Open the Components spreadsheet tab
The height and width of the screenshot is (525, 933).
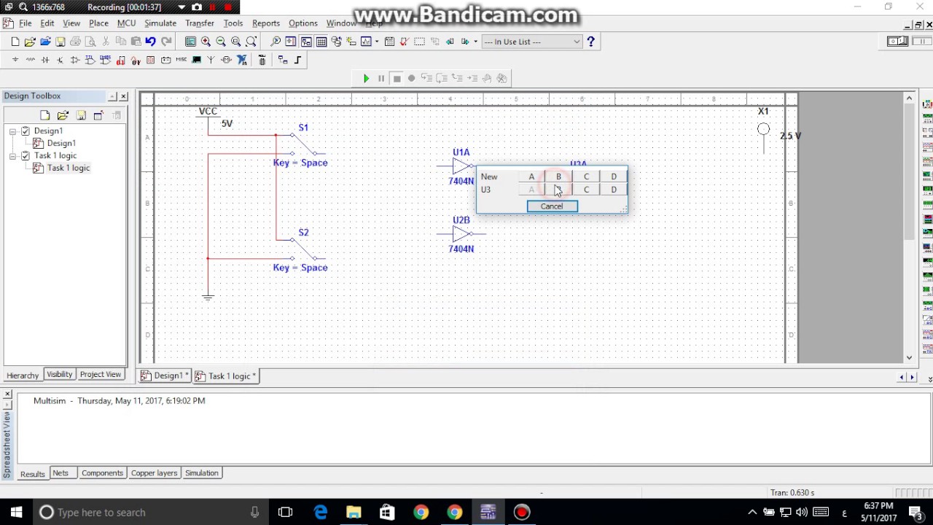point(102,473)
